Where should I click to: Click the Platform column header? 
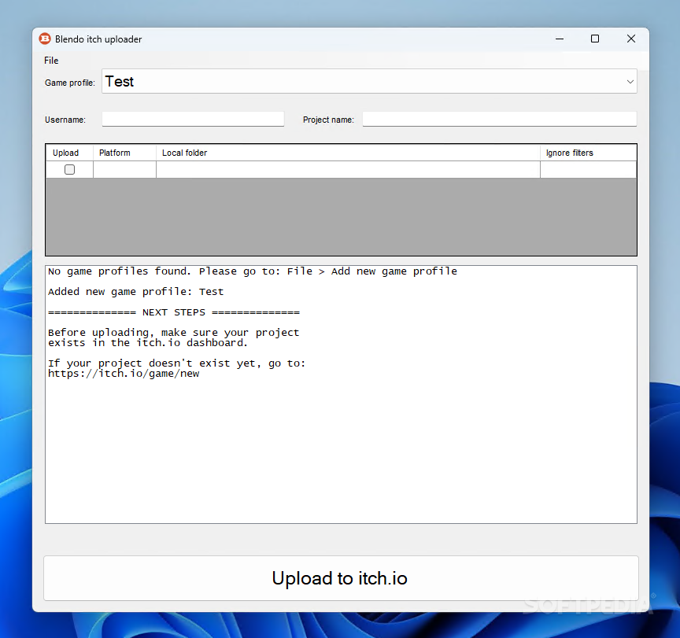point(124,153)
